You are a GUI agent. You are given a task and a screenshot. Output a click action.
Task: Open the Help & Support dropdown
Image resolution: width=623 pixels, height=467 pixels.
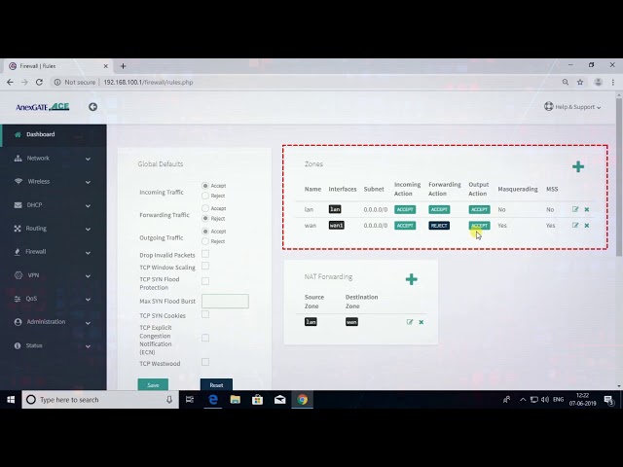[572, 107]
